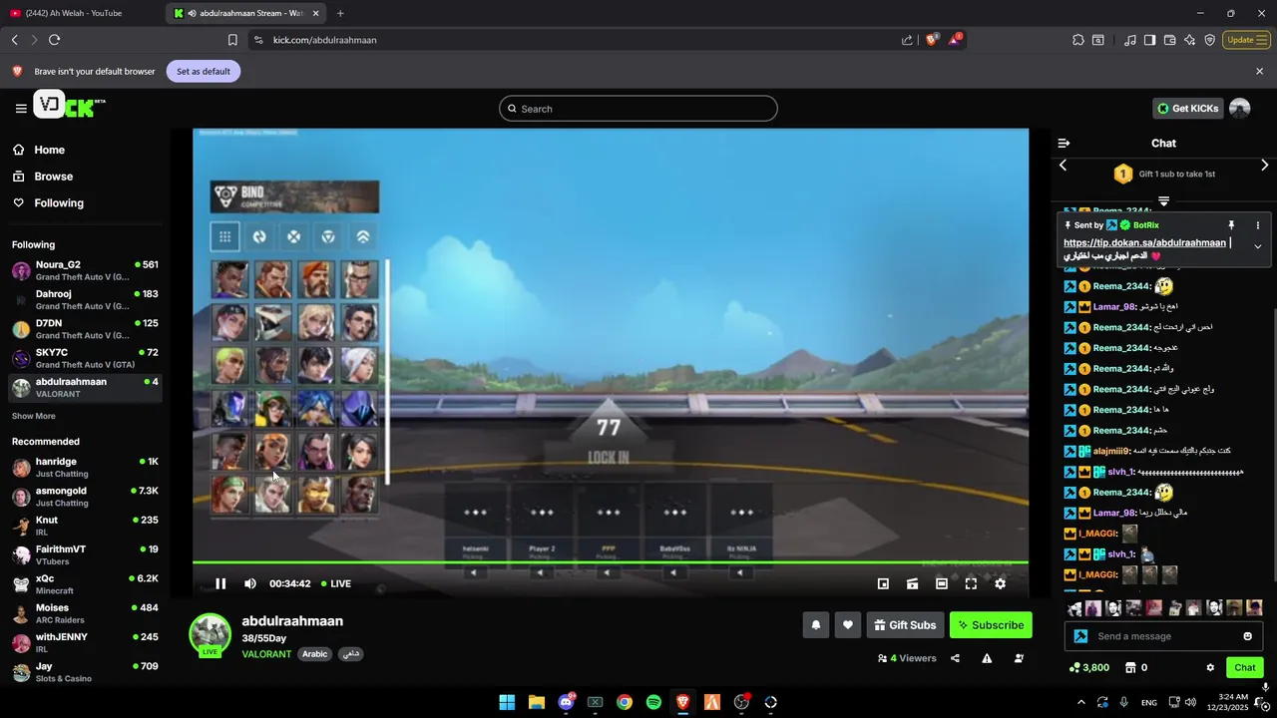This screenshot has height=718, width=1277.
Task: Open Brave playlist music note icon
Action: tap(1130, 40)
